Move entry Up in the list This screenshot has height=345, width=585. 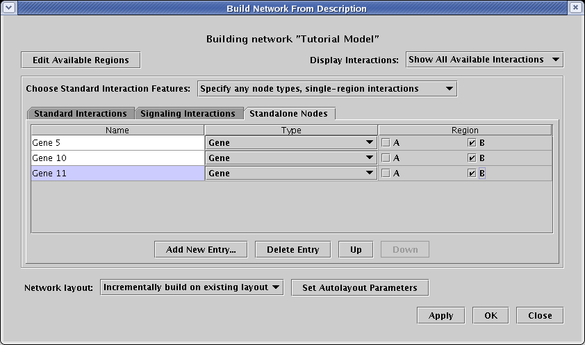[x=356, y=250]
